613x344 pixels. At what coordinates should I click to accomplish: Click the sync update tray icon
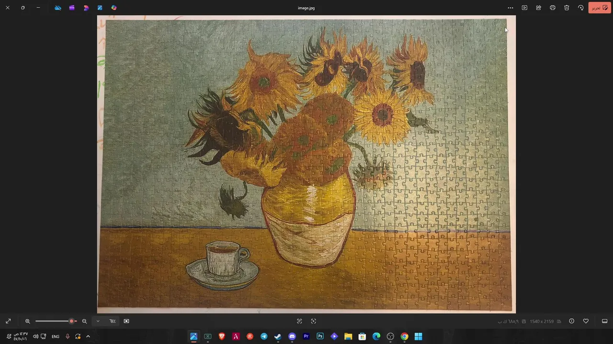(x=78, y=336)
